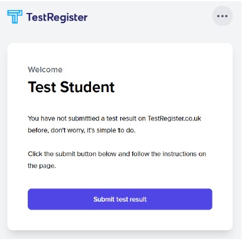
Task: Click the word 'Register' in the header wordmark
Action: coord(67,18)
